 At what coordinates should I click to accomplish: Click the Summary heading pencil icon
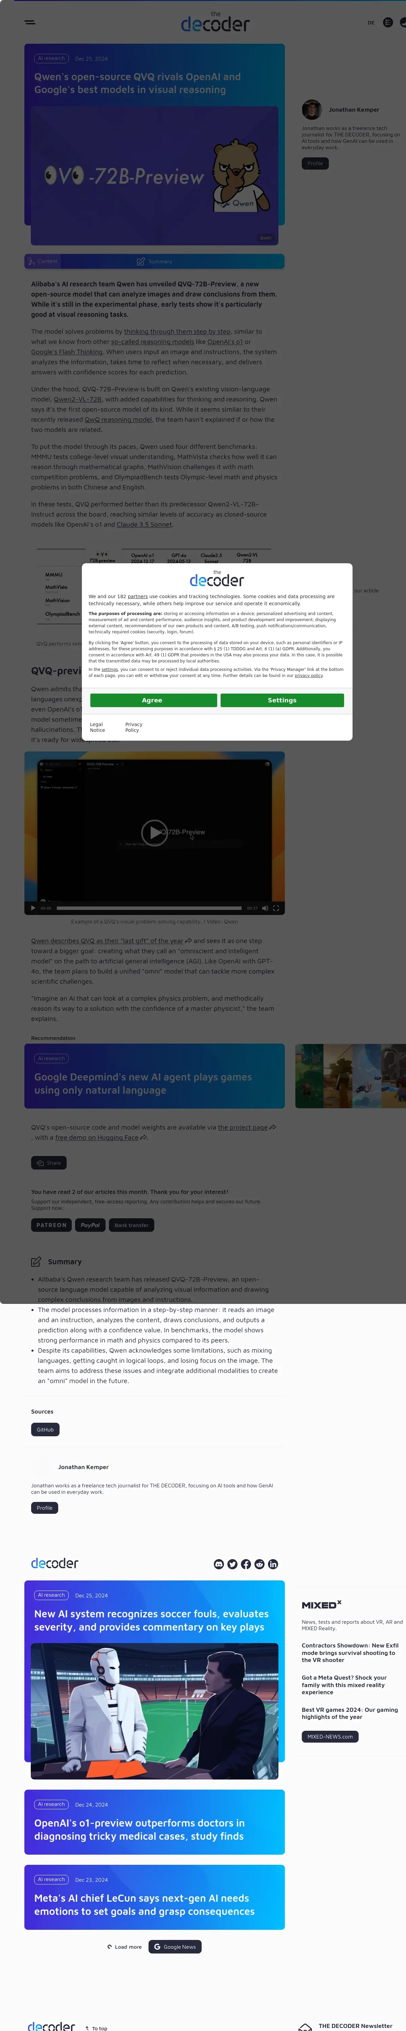pyautogui.click(x=36, y=1262)
